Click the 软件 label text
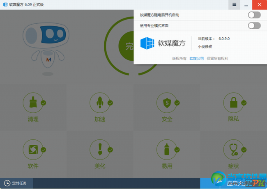Screen dimensions: 267x189 [x=33, y=166]
